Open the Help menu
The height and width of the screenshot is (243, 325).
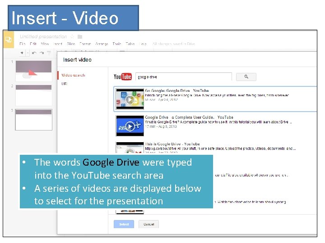pyautogui.click(x=143, y=44)
